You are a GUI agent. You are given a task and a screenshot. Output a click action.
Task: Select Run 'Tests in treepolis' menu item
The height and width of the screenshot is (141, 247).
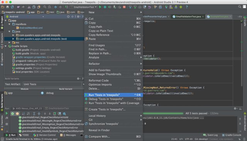click(113, 95)
